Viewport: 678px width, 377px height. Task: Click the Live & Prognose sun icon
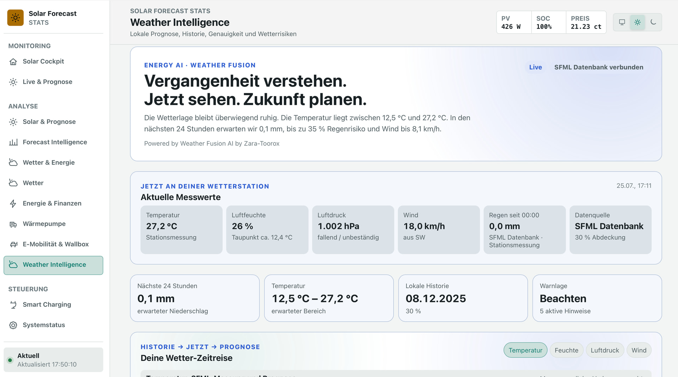(13, 82)
